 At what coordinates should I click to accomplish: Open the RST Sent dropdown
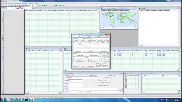(x=102, y=42)
